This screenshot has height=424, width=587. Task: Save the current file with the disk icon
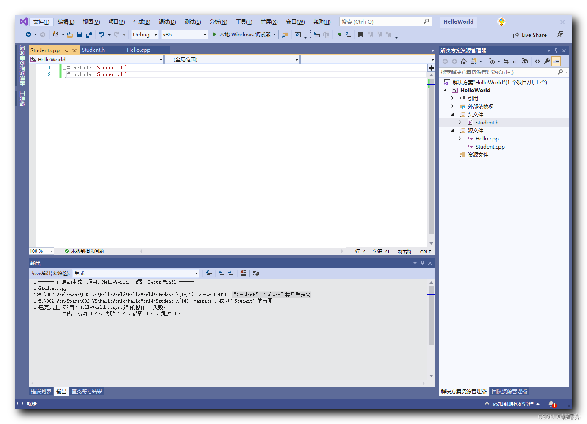pyautogui.click(x=80, y=35)
